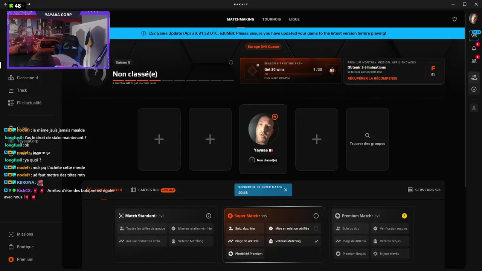Image resolution: width=482 pixels, height=271 pixels.
Task: Select the Premium Match card title
Action: point(357,216)
